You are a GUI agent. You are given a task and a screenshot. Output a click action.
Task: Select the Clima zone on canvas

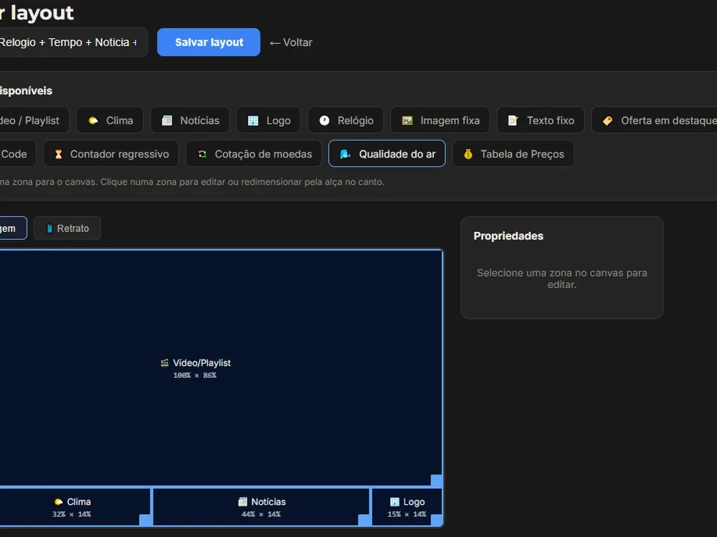pyautogui.click(x=75, y=507)
